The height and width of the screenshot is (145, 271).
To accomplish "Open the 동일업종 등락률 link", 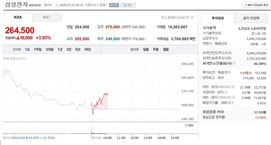I will click(x=213, y=117).
